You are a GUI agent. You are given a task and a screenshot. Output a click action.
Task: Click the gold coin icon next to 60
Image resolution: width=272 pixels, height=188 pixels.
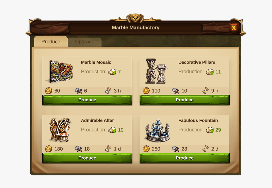click(49, 91)
